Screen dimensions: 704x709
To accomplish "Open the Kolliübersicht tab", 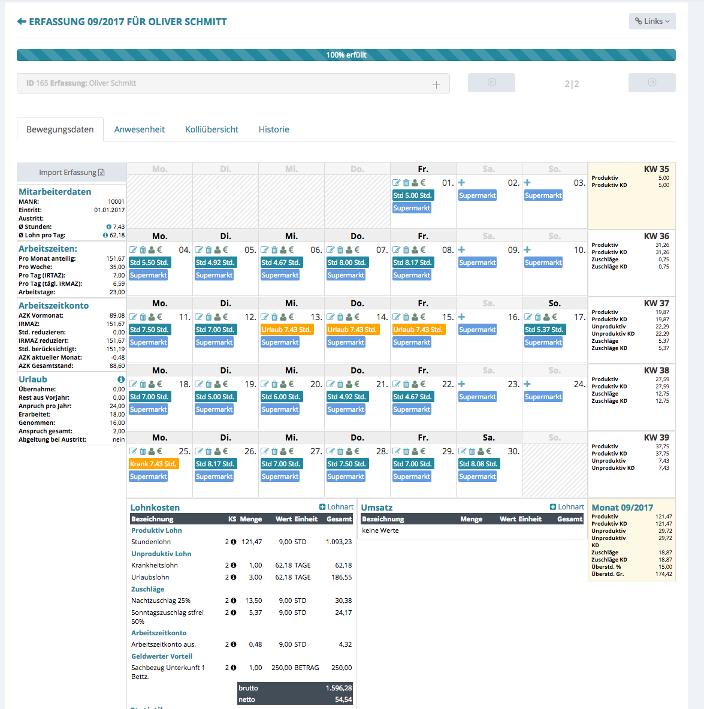I will 211,129.
